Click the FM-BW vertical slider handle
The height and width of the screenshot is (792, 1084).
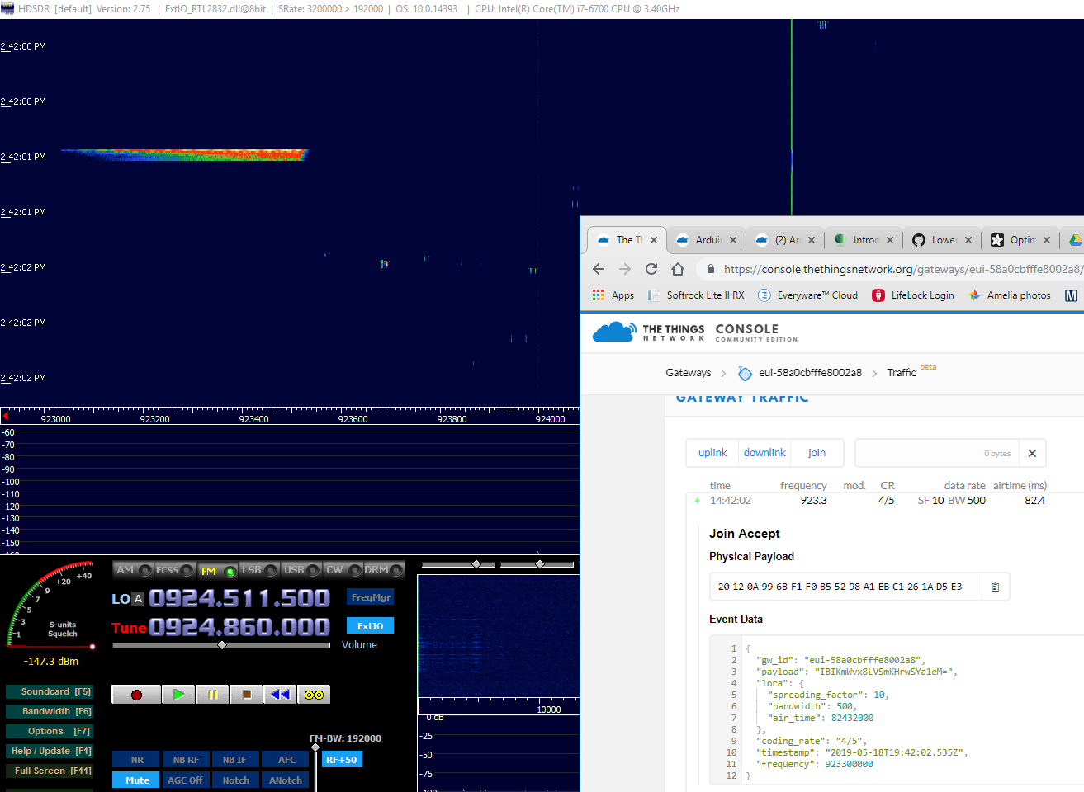(315, 747)
